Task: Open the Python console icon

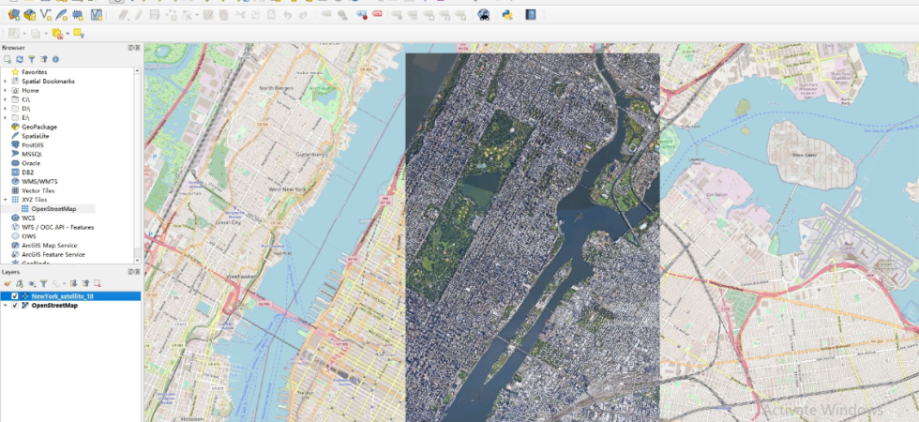Action: 507,15
